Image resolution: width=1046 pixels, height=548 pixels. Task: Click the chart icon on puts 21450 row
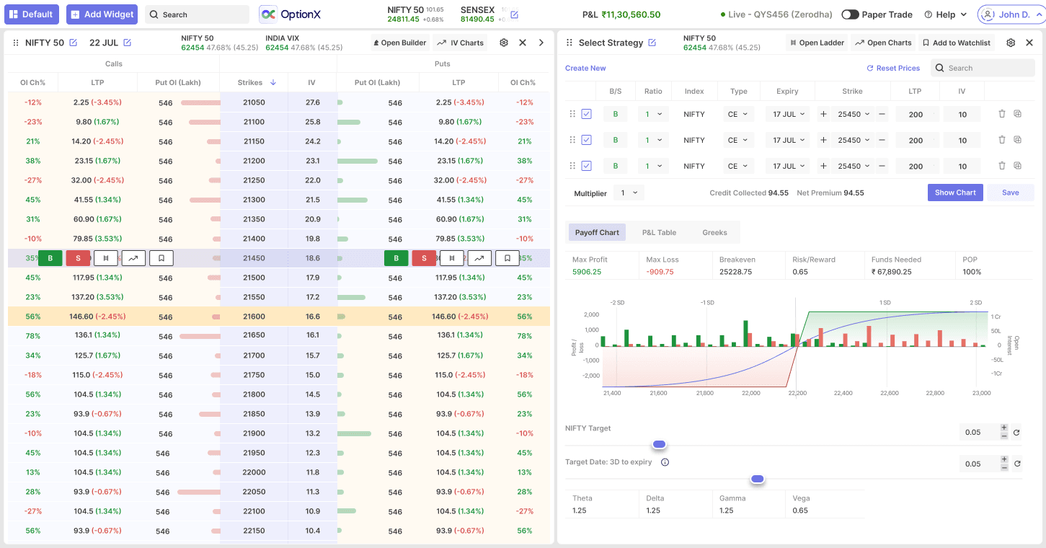coord(479,258)
